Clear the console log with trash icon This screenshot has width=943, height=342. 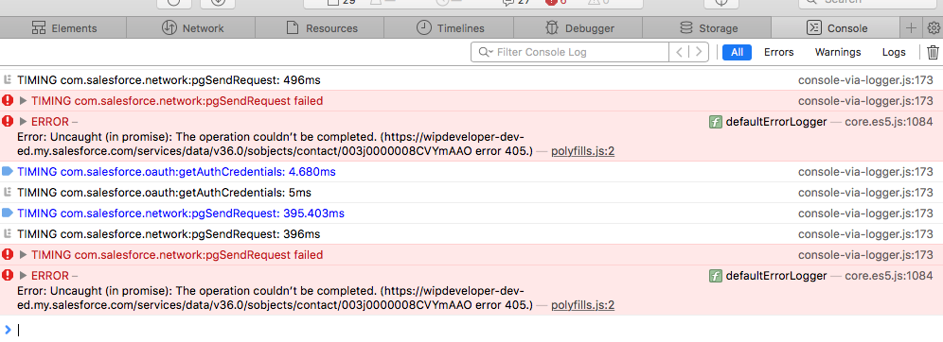933,52
